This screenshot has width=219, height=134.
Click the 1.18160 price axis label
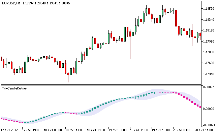pyautogui.click(x=209, y=30)
